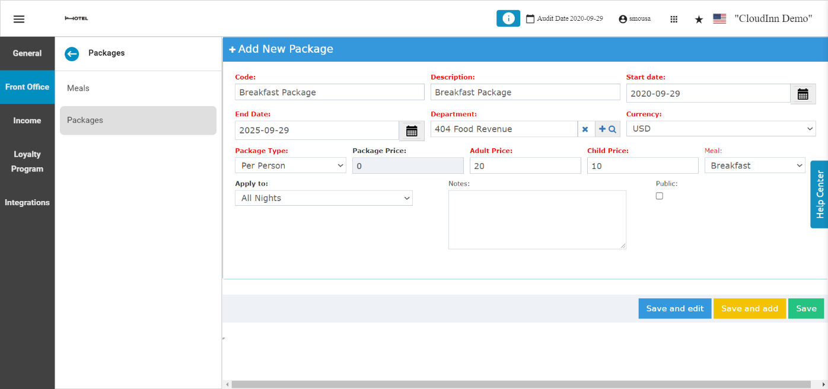This screenshot has width=828, height=389.
Task: Open the Currency dropdown showing USD
Action: coord(721,129)
